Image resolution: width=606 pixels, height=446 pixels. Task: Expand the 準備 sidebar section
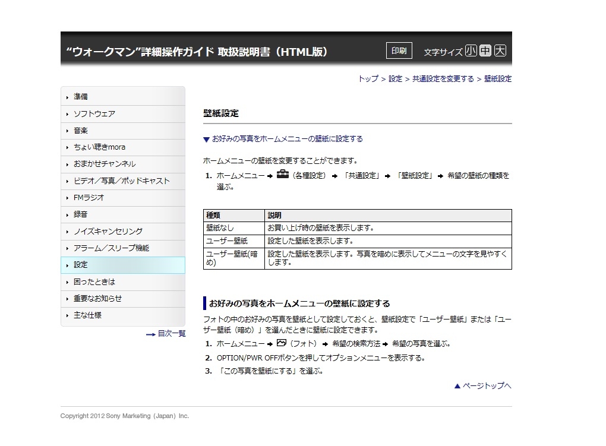[81, 97]
